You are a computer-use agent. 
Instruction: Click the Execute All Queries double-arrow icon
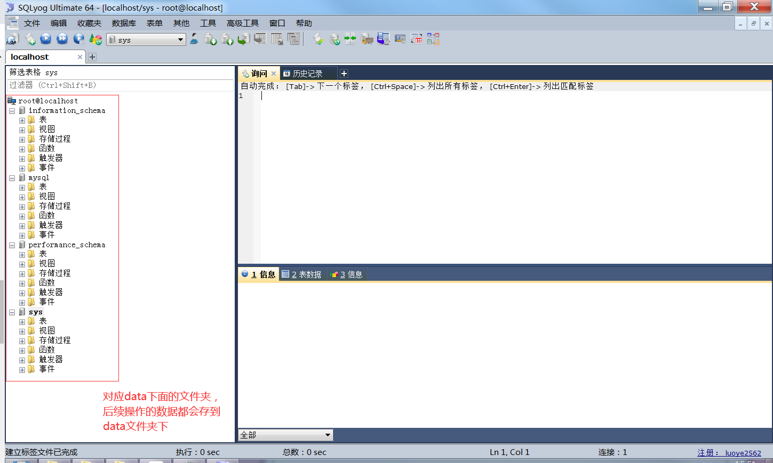click(x=62, y=39)
